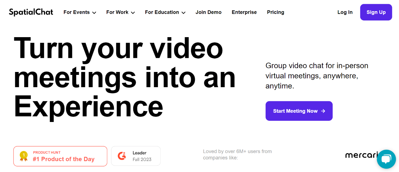Expand the For Events chevron
The width and height of the screenshot is (399, 172).
(x=94, y=13)
